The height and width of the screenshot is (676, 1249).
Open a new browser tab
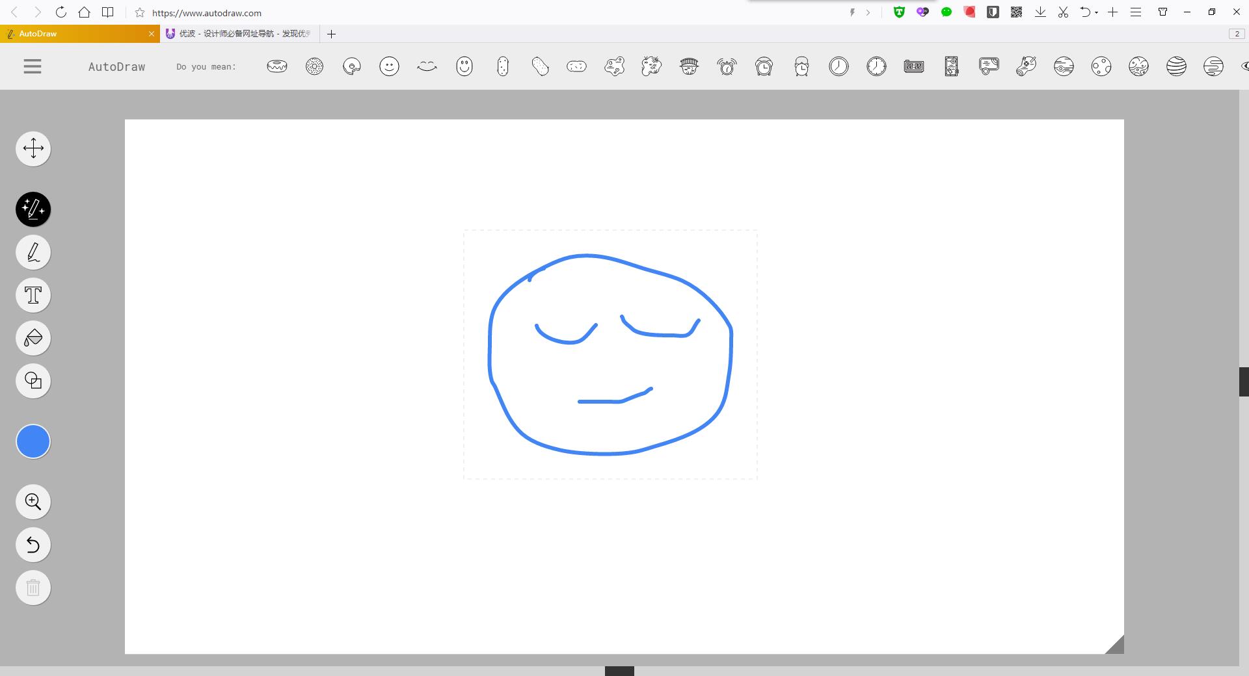click(331, 34)
